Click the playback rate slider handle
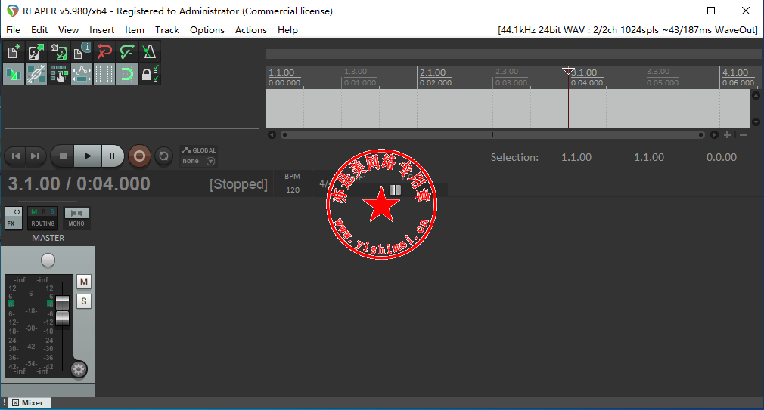 [395, 190]
